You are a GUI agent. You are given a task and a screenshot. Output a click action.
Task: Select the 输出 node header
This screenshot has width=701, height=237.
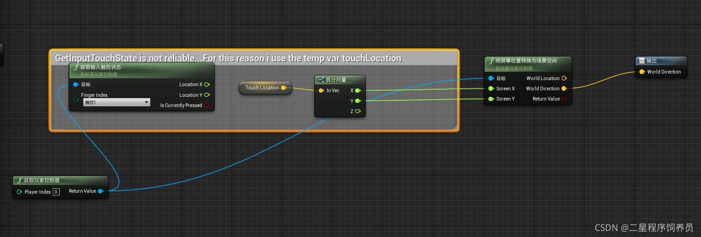click(x=661, y=61)
